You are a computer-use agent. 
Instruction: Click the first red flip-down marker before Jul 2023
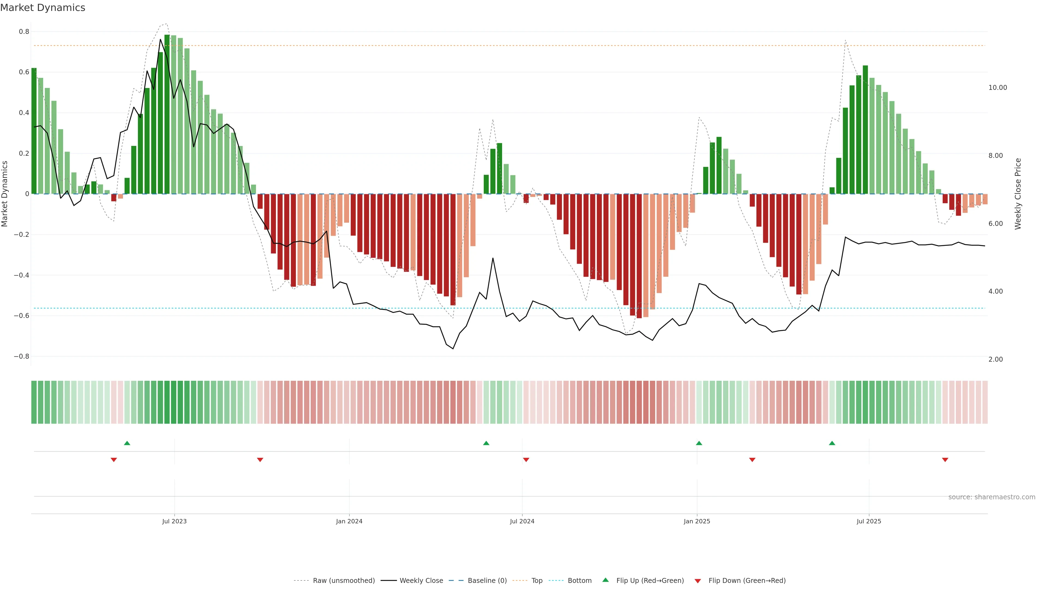pos(114,460)
